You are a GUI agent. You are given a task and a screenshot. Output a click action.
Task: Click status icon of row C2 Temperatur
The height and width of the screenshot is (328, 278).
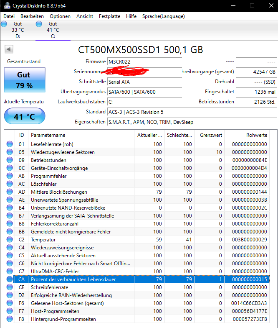[10, 239]
